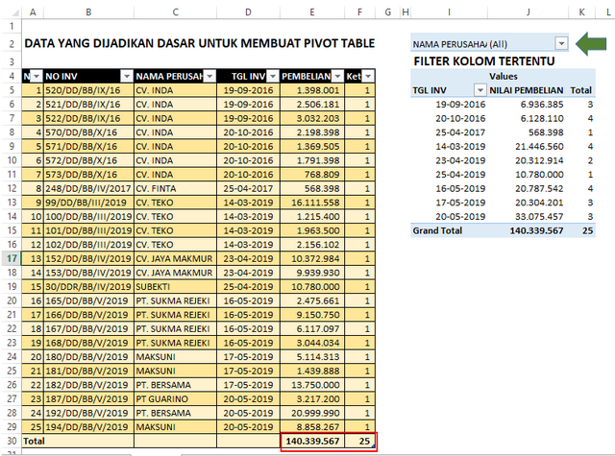Image resolution: width=615 pixels, height=456 pixels.
Task: Select row 17 header
Action: tap(12, 258)
